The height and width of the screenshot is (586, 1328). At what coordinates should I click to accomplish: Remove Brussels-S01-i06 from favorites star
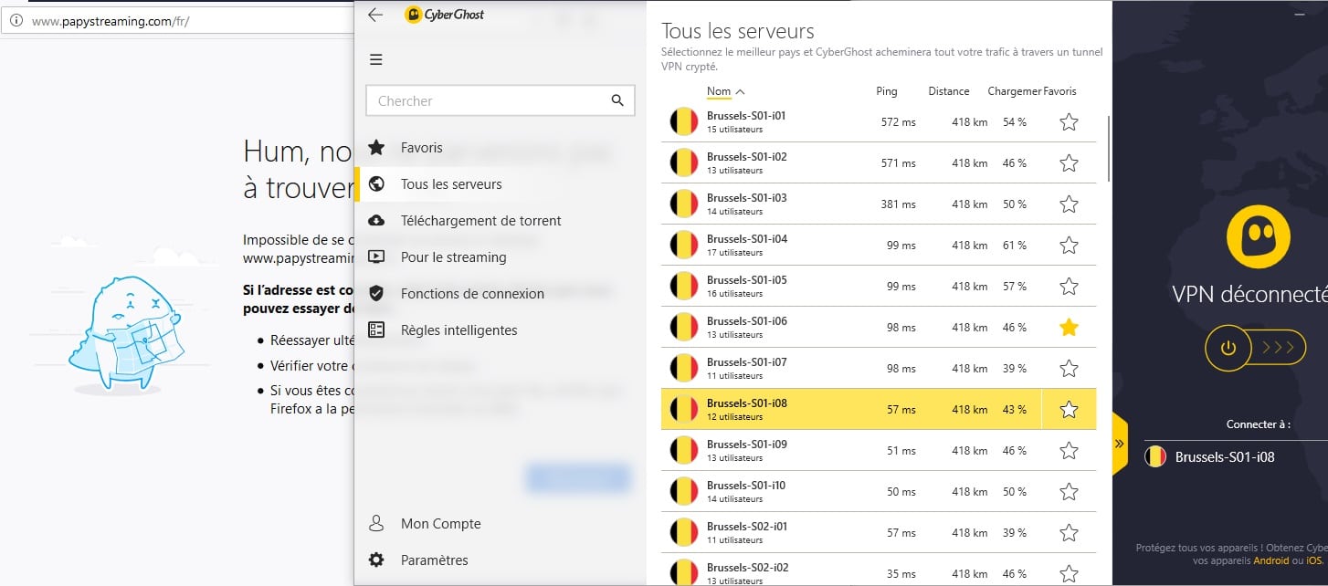[x=1069, y=328]
